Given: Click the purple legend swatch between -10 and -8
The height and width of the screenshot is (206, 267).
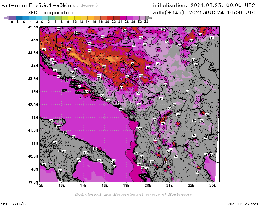Looking at the screenshot, I should pos(13,18).
